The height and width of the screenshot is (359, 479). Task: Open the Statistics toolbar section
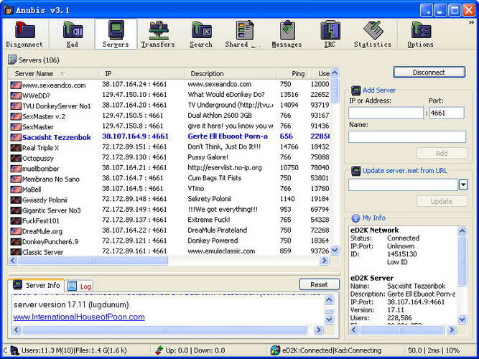click(x=373, y=30)
